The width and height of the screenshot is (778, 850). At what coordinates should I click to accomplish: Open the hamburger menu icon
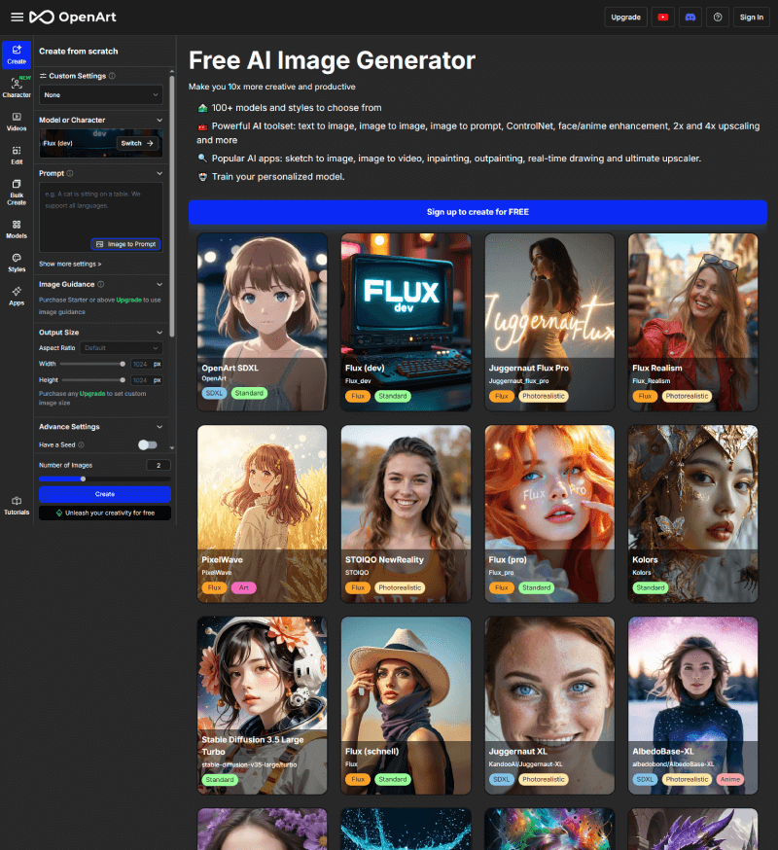[x=17, y=18]
